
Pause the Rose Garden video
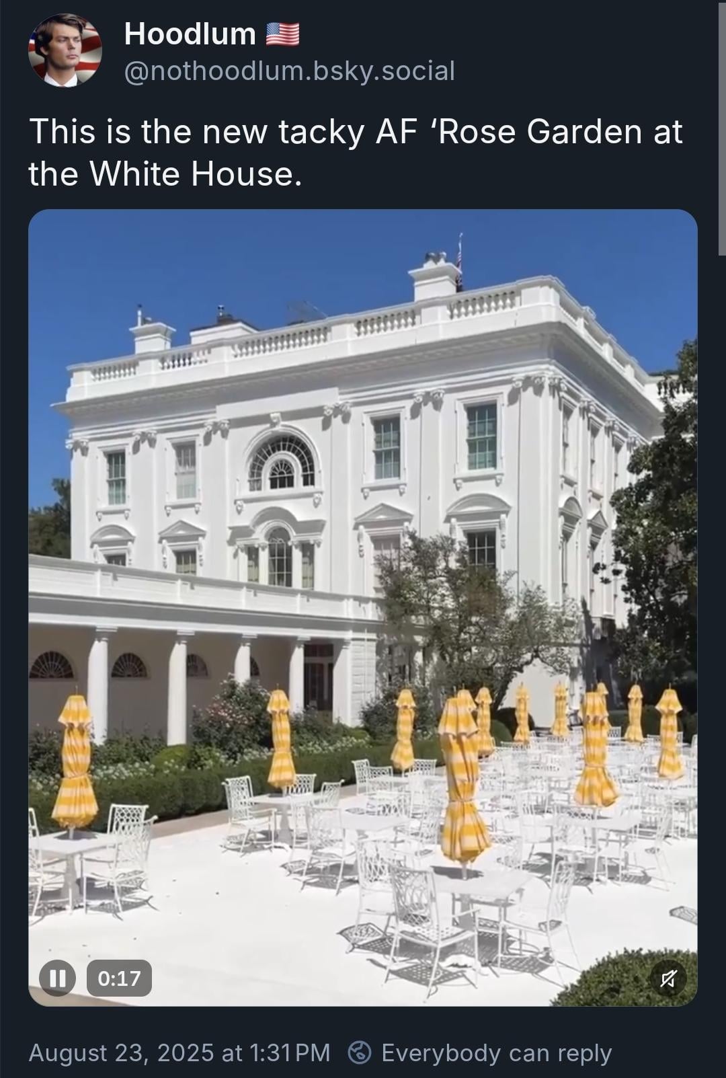point(58,977)
